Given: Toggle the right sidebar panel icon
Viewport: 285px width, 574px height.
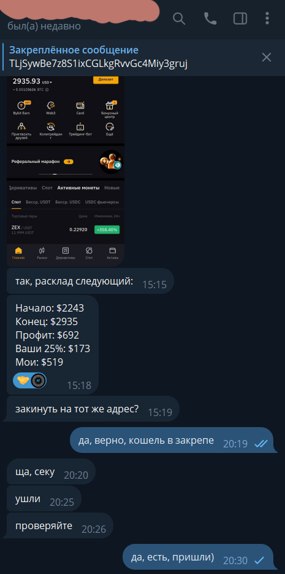Looking at the screenshot, I should point(240,18).
